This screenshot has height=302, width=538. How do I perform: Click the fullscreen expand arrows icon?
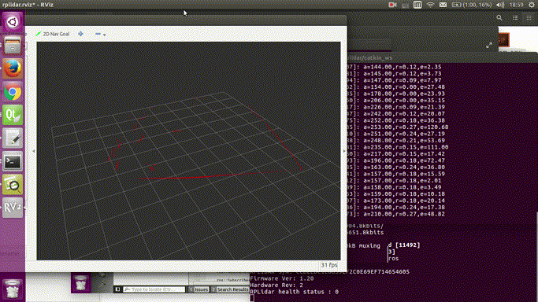(x=489, y=45)
